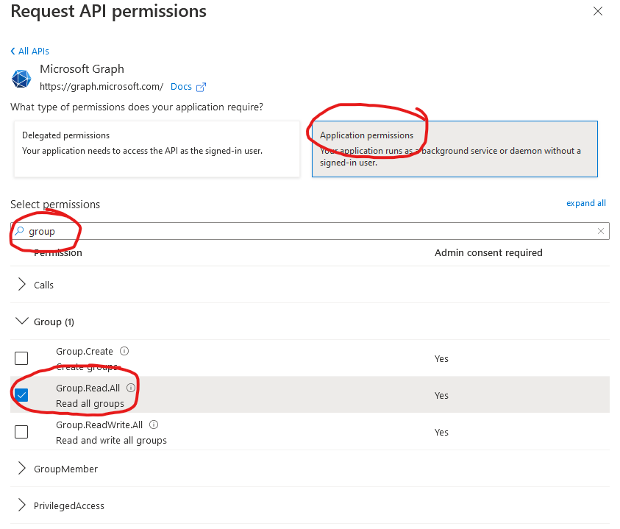The width and height of the screenshot is (620, 529).
Task: Open Docs via the external-link icon
Action: pos(202,86)
